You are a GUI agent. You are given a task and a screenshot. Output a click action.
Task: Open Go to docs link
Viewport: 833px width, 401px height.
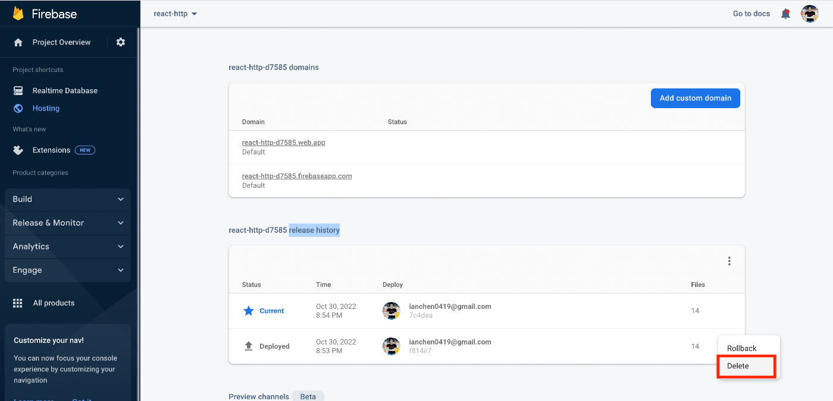(x=751, y=14)
